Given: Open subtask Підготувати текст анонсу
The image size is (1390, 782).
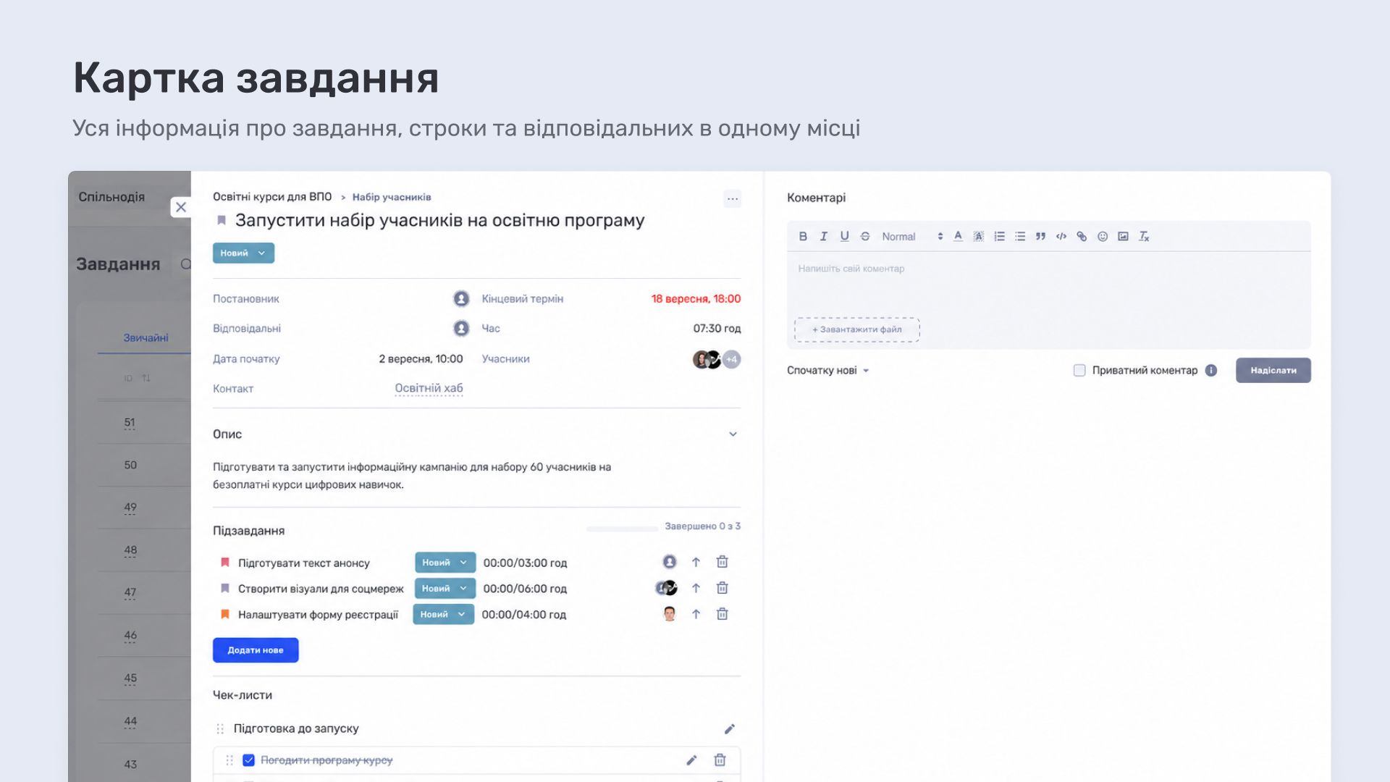Looking at the screenshot, I should coord(304,563).
